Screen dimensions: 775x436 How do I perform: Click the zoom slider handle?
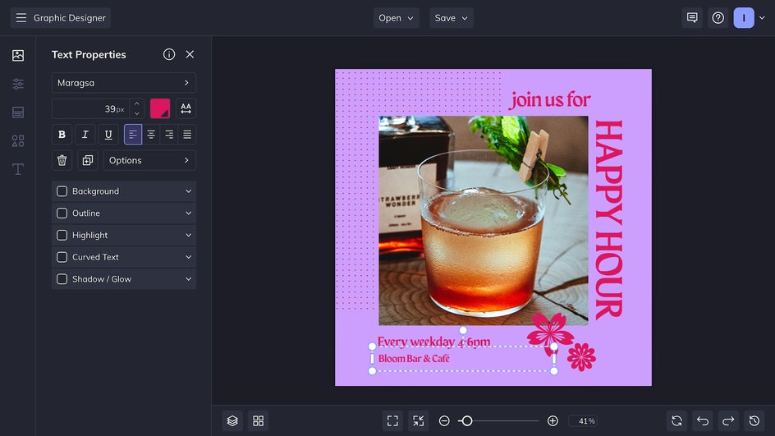pos(466,420)
